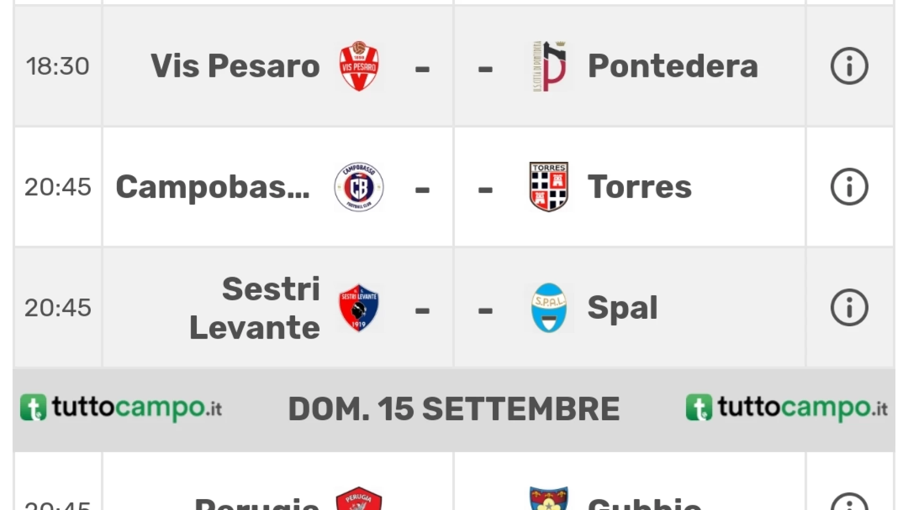908x510 pixels.
Task: Click the right tuttocampo.it logo
Action: (787, 408)
